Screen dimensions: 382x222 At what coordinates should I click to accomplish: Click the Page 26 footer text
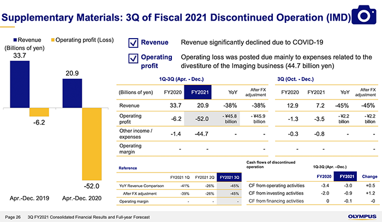[13, 217]
